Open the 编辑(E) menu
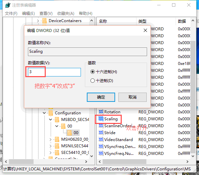The width and height of the screenshot is (199, 175). [x=28, y=14]
